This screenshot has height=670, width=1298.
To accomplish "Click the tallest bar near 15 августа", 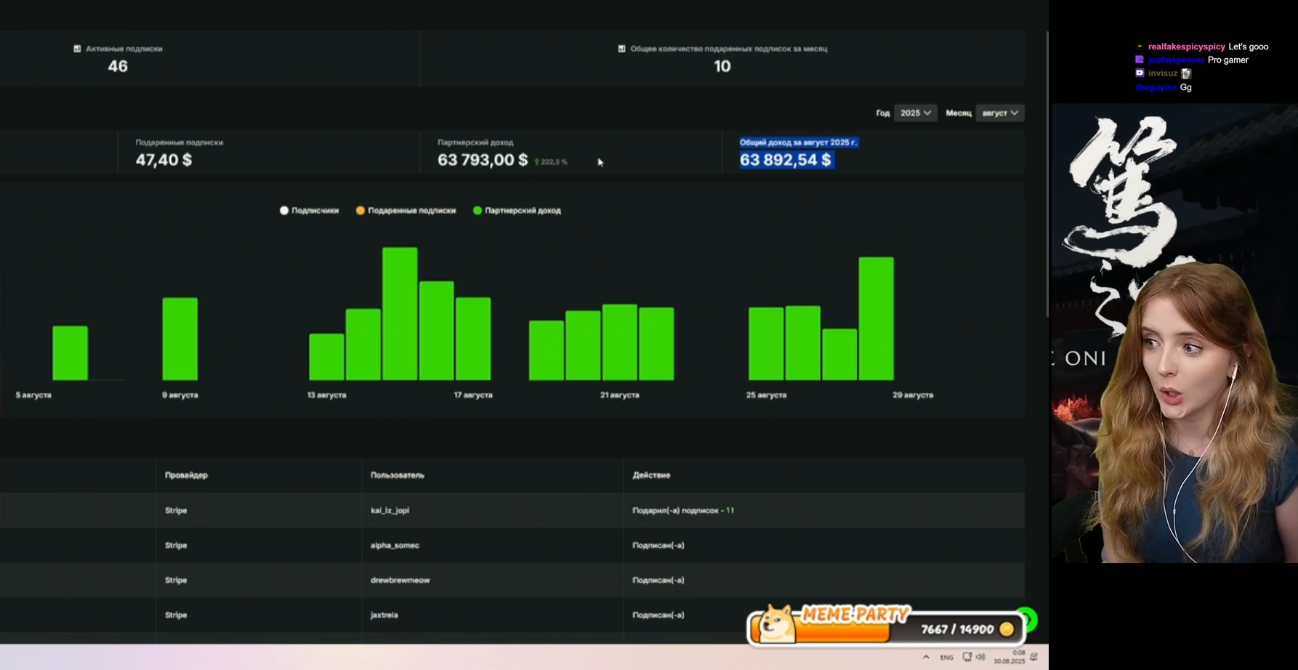I will (400, 314).
